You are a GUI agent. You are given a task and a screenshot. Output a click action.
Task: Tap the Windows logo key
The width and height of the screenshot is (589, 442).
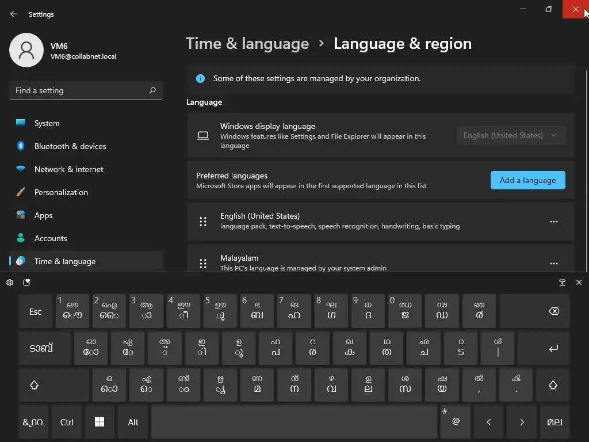(x=100, y=422)
